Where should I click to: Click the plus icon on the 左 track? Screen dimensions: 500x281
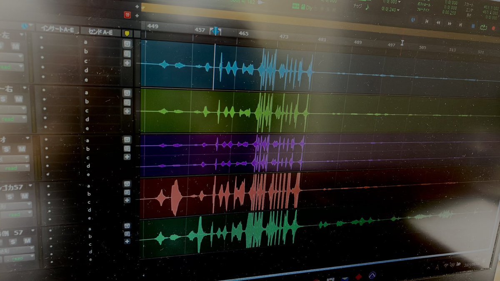(127, 63)
